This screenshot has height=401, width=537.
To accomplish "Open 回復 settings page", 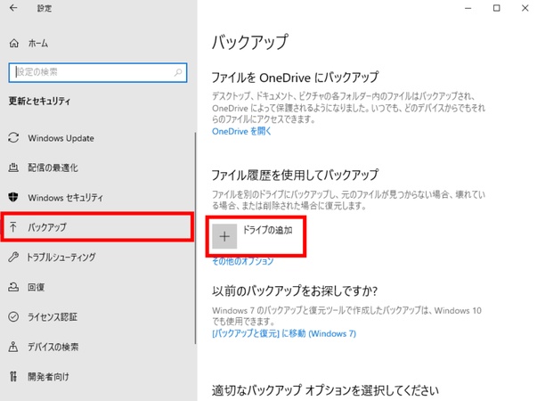I will [36, 287].
